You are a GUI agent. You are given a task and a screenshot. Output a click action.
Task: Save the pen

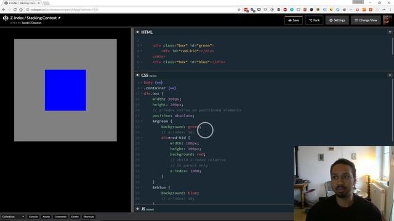tap(294, 20)
